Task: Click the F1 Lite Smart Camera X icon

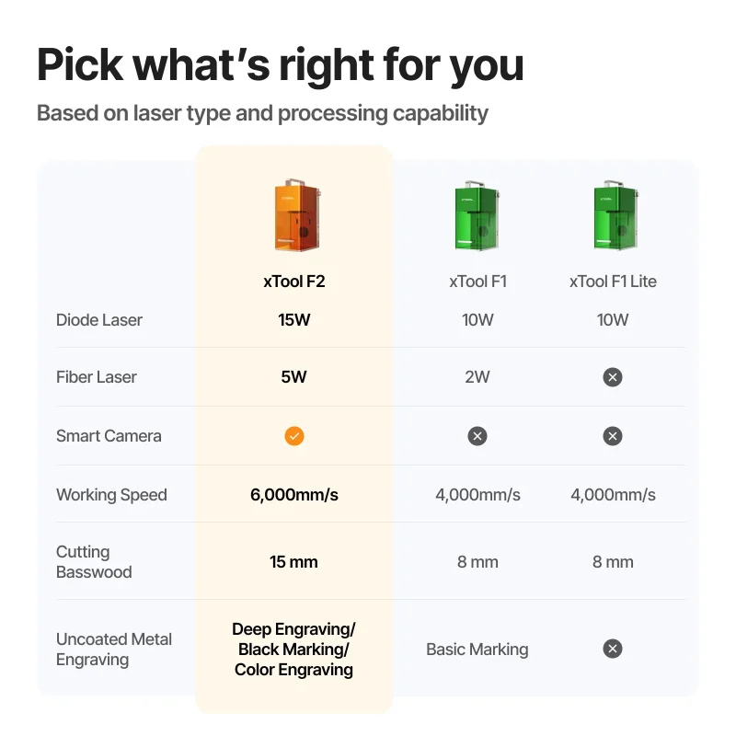Action: (613, 436)
